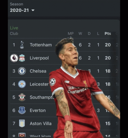Viewport: 128px width, 138px height.
Task: Open the Chelsea team name
Action: point(38,71)
